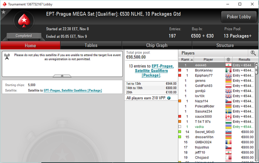This screenshot has height=163, width=259.
Task: Click the PokerStars spade logo
Action: tap(24, 21)
